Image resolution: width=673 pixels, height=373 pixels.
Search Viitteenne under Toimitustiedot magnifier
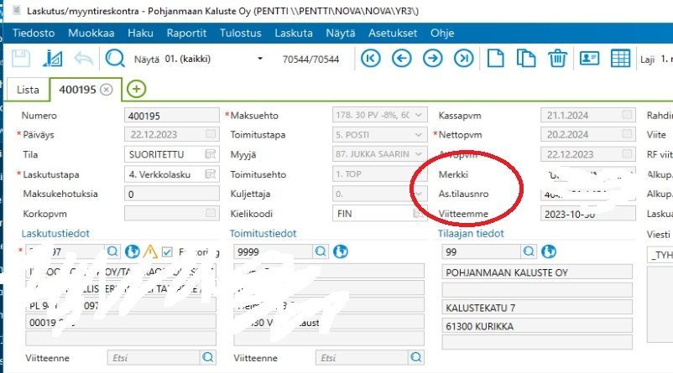tap(415, 357)
